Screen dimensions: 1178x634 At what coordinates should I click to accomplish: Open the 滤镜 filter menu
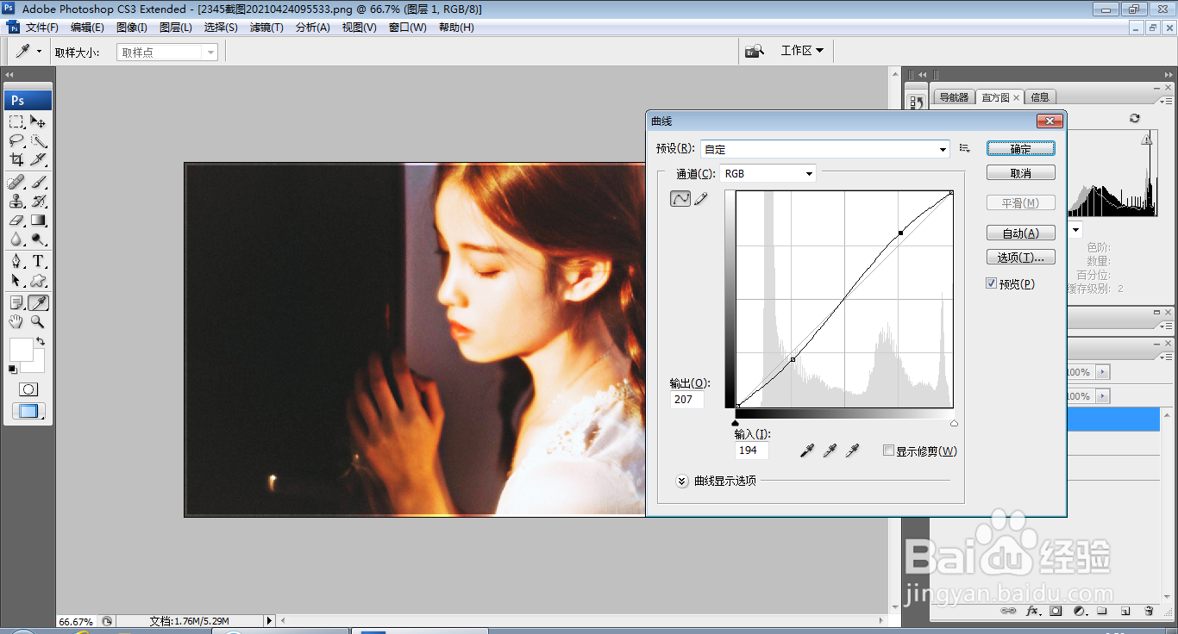click(x=266, y=28)
